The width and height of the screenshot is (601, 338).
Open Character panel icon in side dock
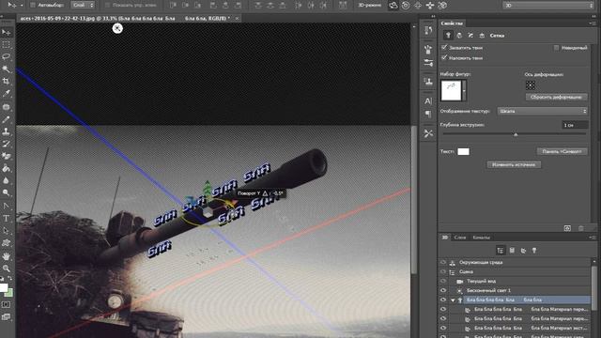[x=428, y=101]
